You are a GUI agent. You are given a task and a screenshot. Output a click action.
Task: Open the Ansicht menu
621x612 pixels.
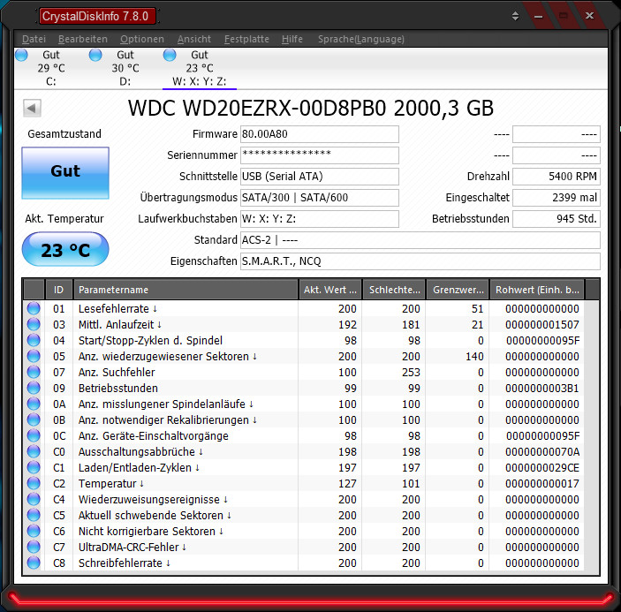tap(194, 39)
